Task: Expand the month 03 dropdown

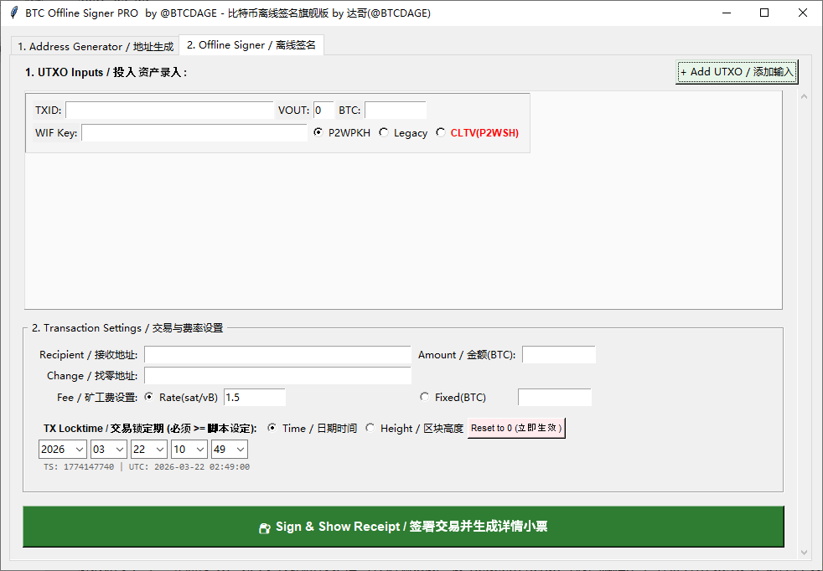Action: tap(108, 450)
